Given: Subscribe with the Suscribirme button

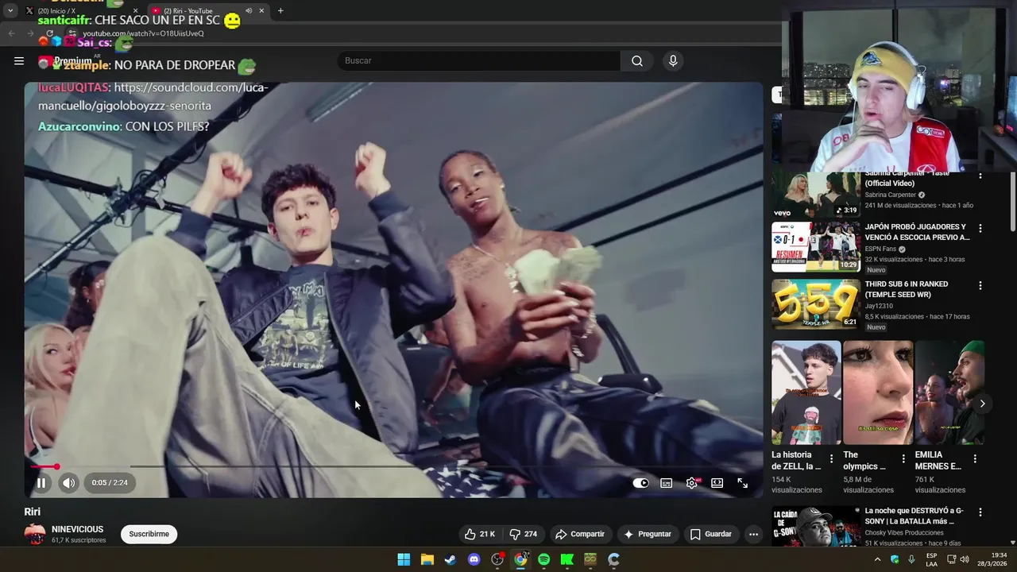Looking at the screenshot, I should pos(149,534).
